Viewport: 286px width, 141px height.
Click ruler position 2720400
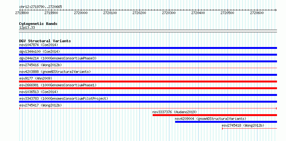coord(198,13)
